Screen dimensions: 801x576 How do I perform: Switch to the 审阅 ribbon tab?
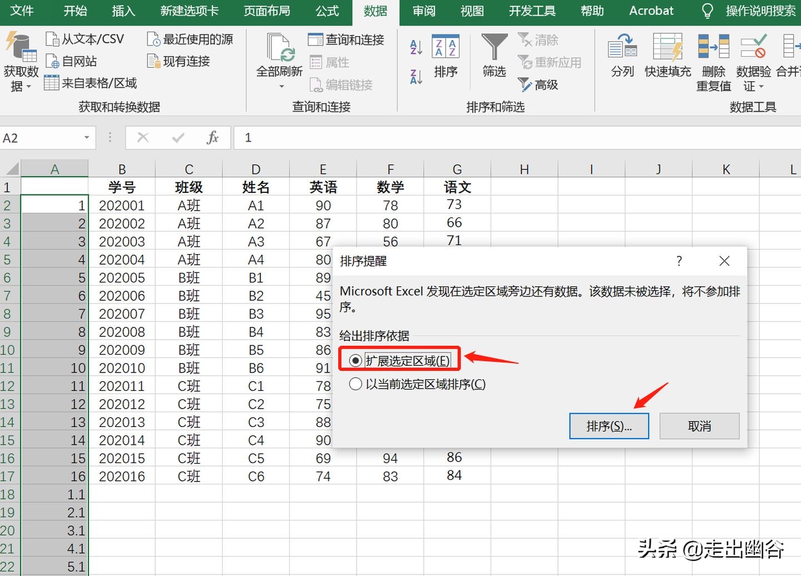[424, 11]
